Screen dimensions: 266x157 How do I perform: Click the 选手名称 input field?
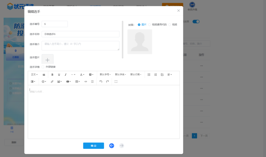80,34
